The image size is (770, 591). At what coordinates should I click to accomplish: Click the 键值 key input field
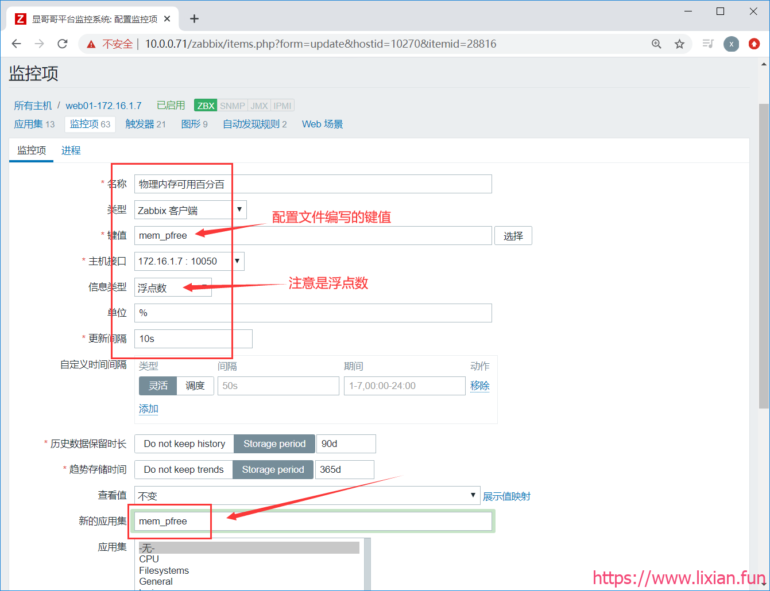(x=313, y=235)
